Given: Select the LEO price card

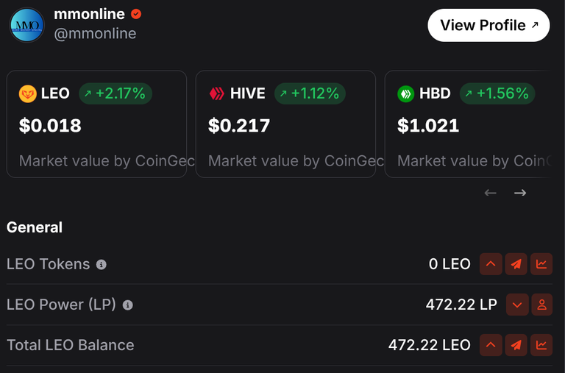Looking at the screenshot, I should coord(96,124).
